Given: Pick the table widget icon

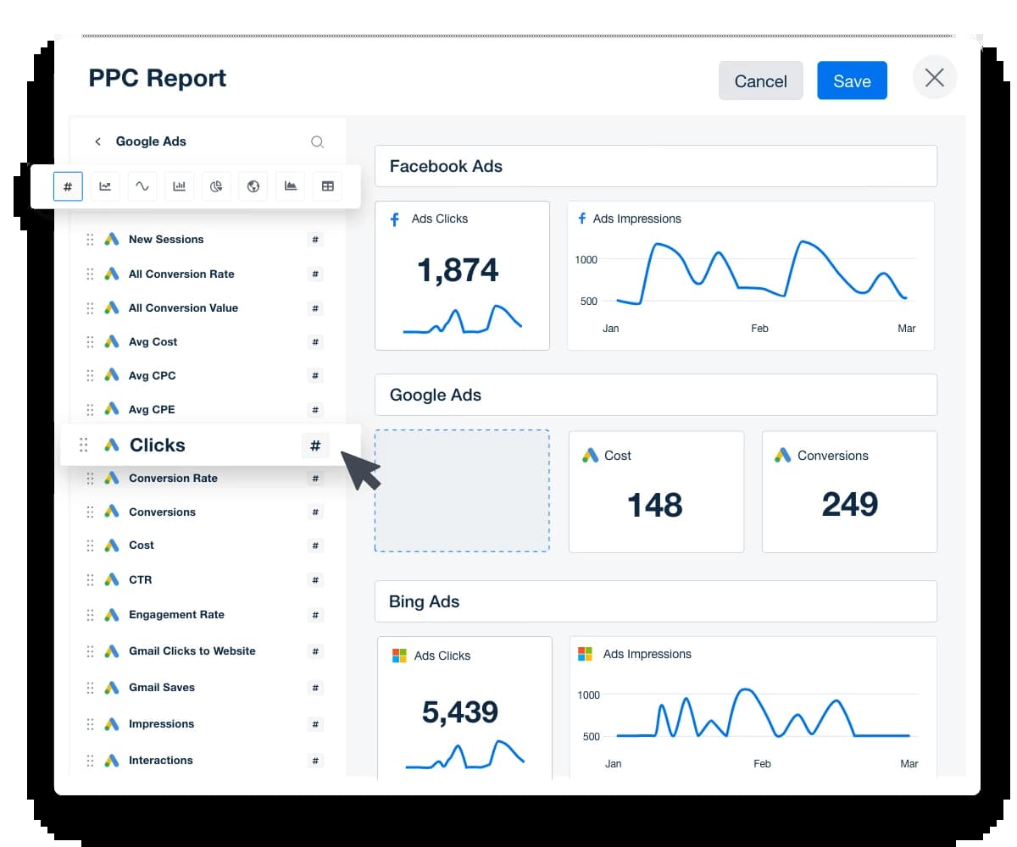Looking at the screenshot, I should (x=327, y=186).
